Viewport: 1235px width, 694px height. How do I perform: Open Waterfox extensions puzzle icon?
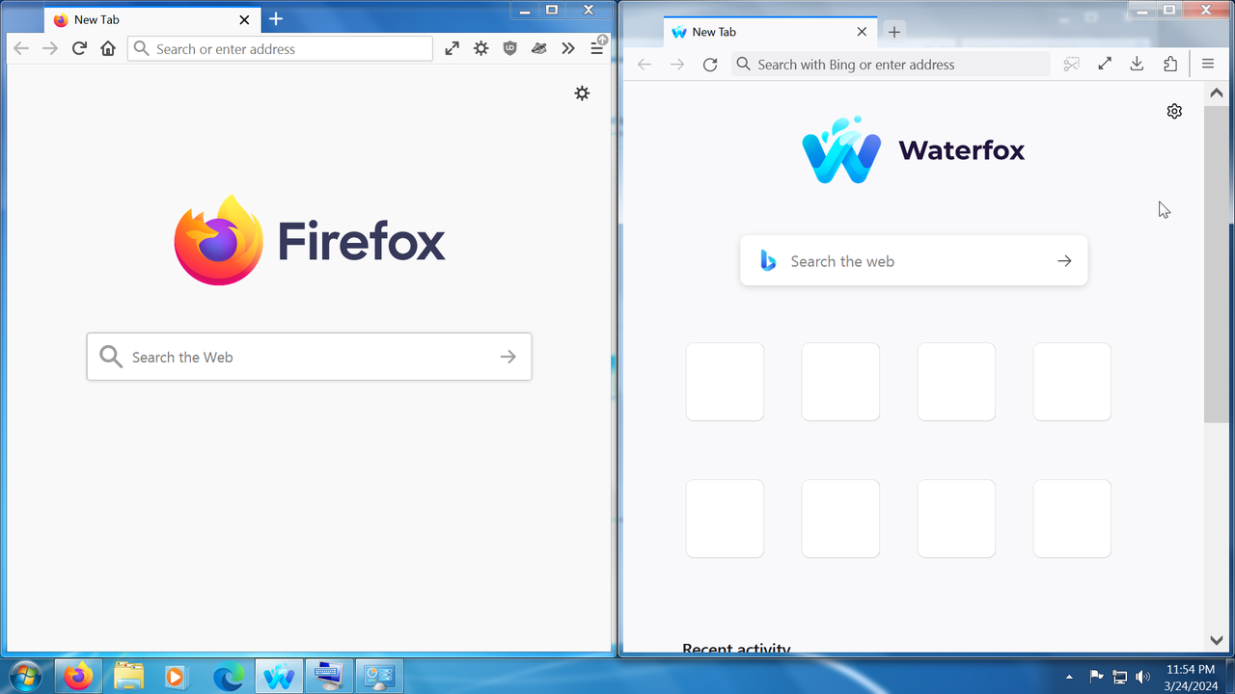coord(1170,64)
